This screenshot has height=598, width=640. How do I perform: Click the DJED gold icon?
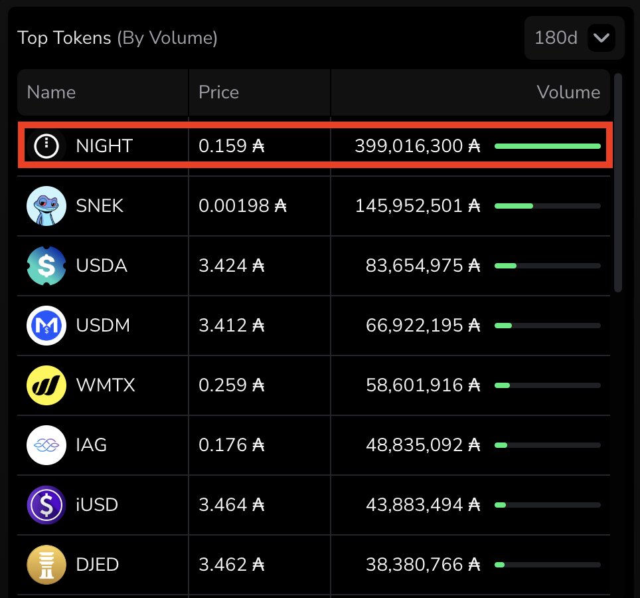coord(46,565)
